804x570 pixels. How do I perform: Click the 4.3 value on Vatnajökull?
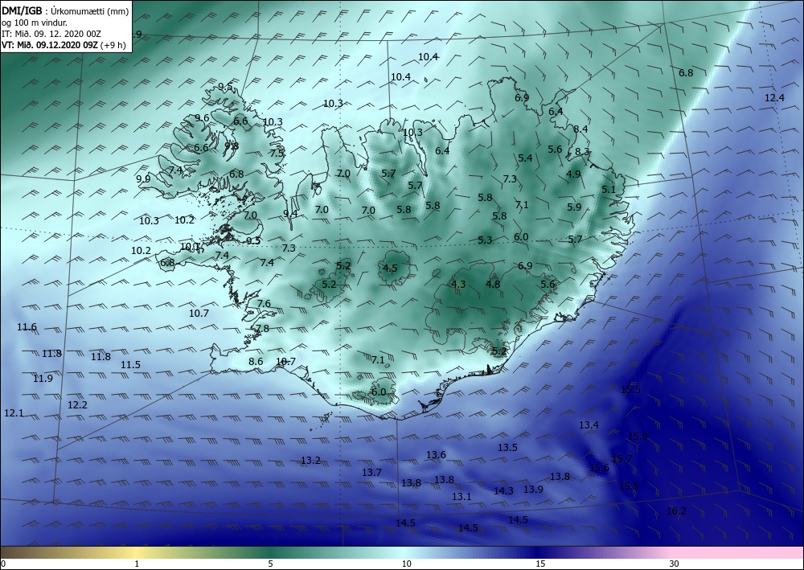pos(458,284)
